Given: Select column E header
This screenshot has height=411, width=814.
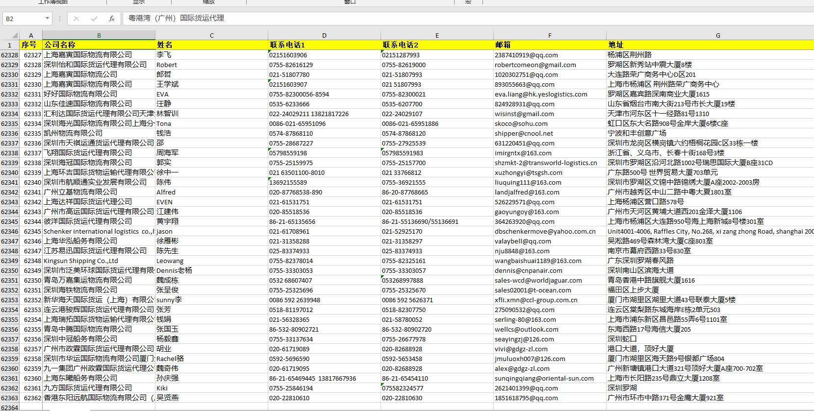Looking at the screenshot, I should click(x=437, y=35).
